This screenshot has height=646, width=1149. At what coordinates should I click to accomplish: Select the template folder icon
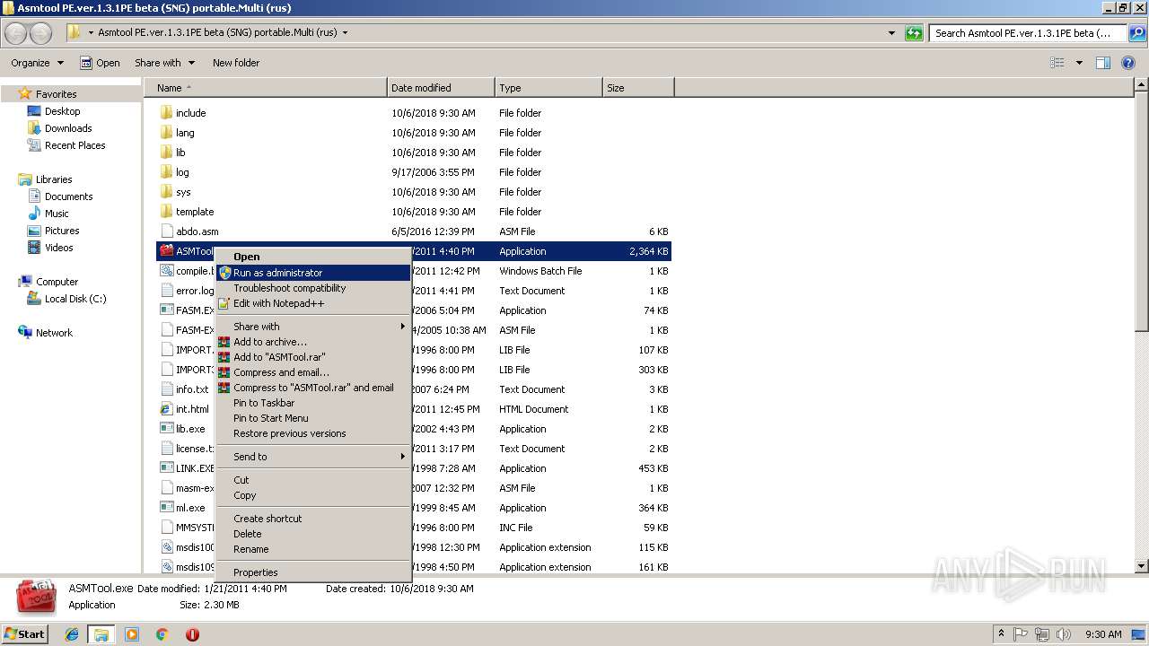pos(166,212)
